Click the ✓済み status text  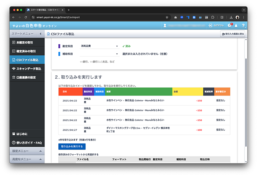tap(126, 46)
